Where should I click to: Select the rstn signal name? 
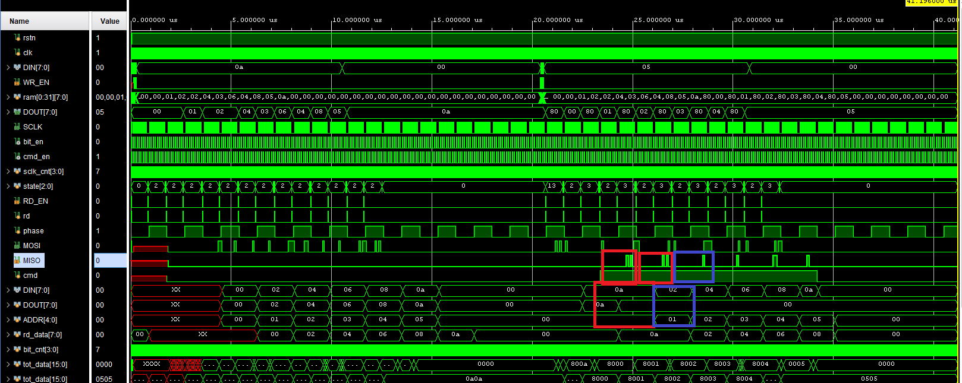[x=29, y=38]
